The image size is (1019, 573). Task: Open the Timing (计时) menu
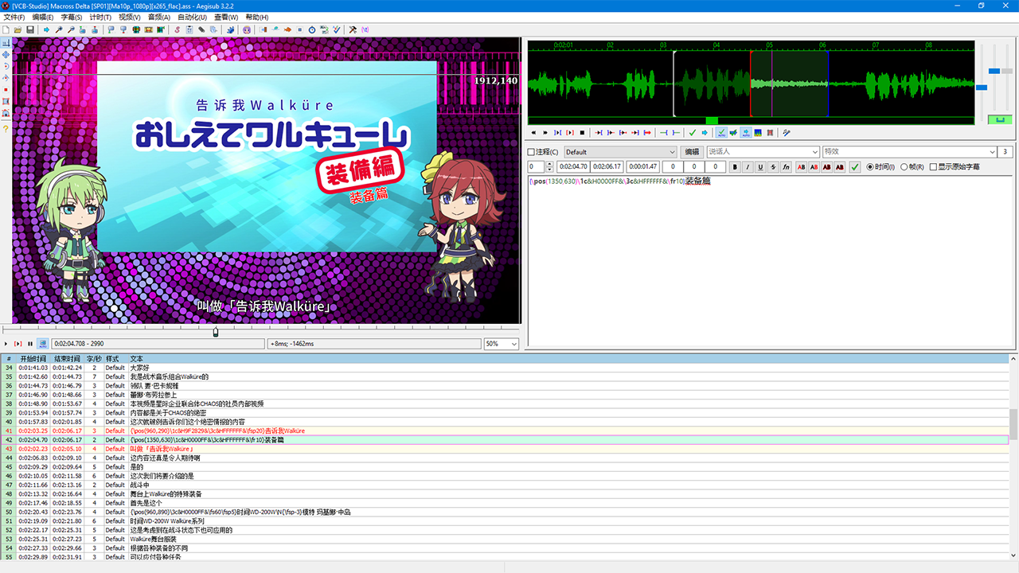[x=100, y=17]
